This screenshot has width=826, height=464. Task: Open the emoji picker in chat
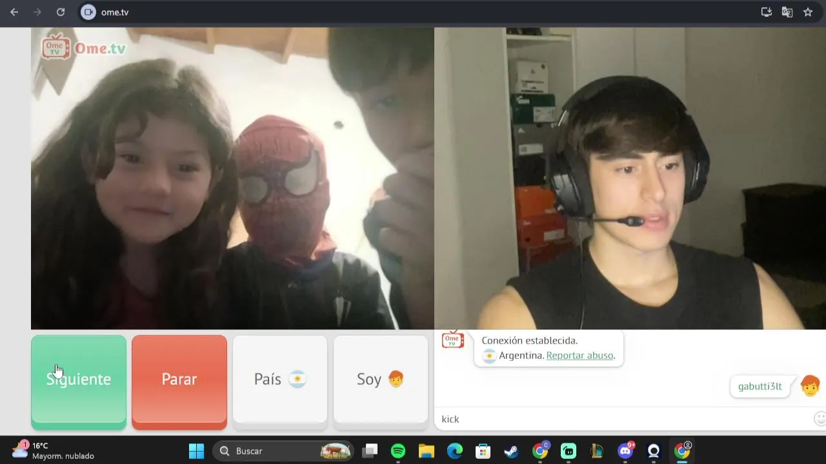(x=820, y=419)
